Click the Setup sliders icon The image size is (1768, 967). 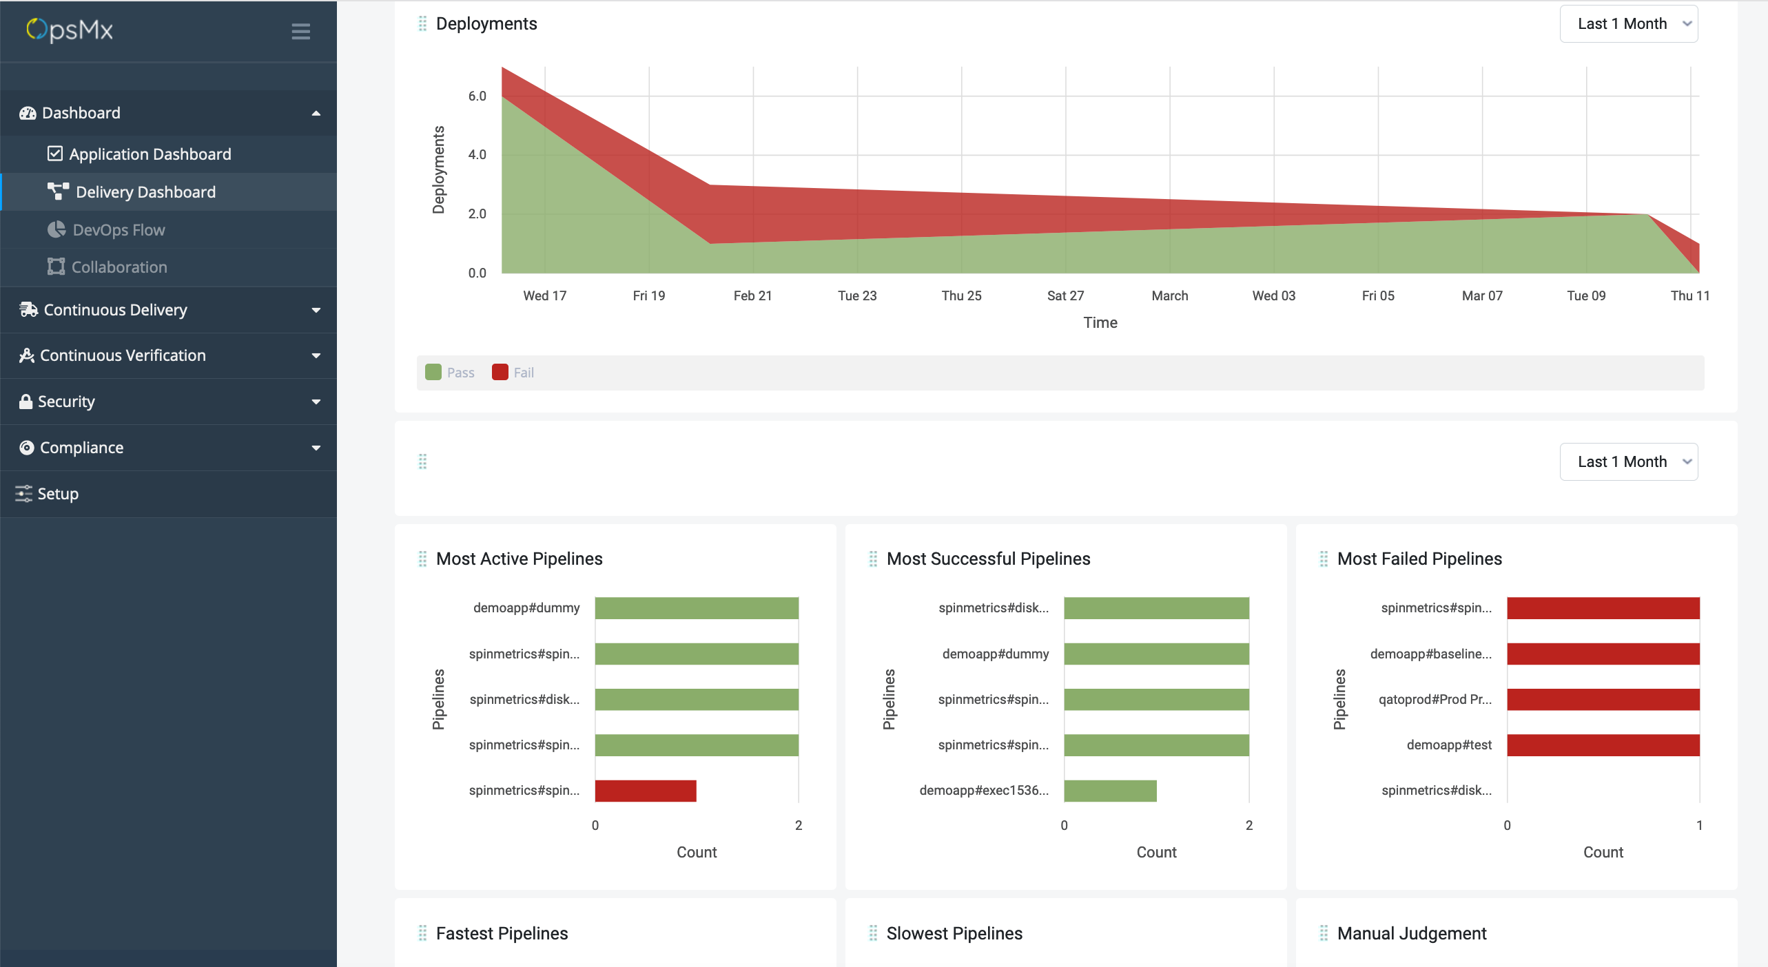[24, 493]
